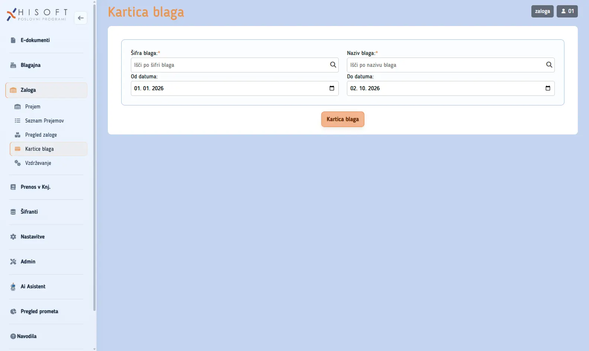Open the Nastavitve menu
589x351 pixels.
pos(46,237)
